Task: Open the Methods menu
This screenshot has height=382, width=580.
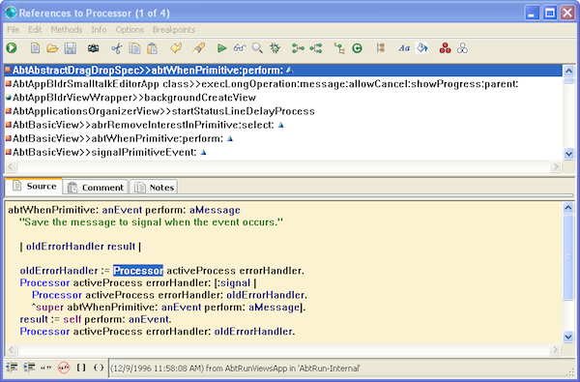Action: [67, 30]
